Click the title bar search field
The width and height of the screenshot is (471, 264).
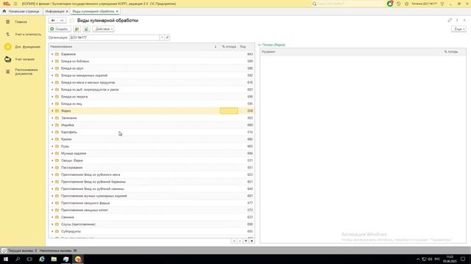coord(350,4)
